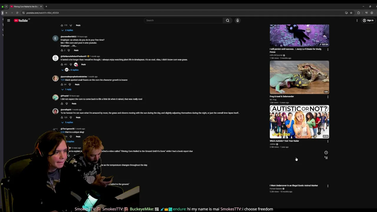377x212 pixels.
Task: Open the @Purpial username link
Action: 65,96
